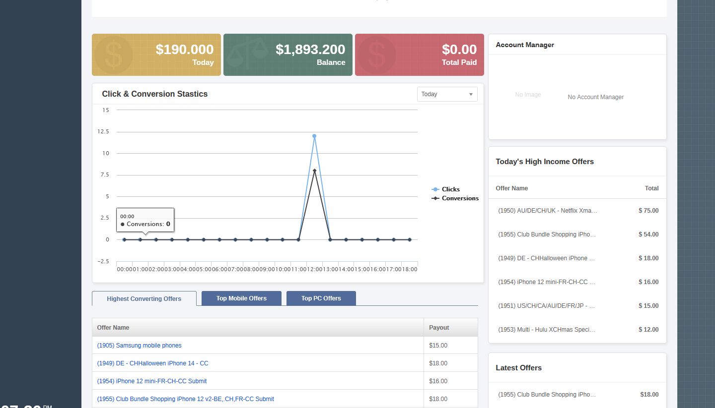Switch to the Top Mobile Offers tab
Screen dimensions: 715x408
click(241, 298)
